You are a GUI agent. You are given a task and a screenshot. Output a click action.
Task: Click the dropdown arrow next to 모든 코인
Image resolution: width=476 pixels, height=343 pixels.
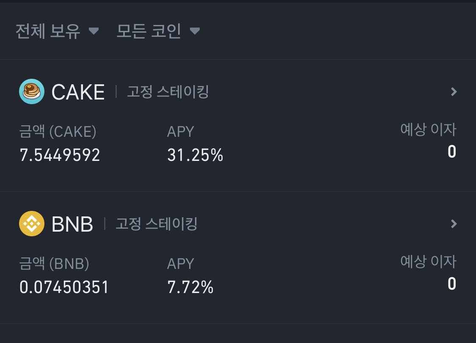195,31
